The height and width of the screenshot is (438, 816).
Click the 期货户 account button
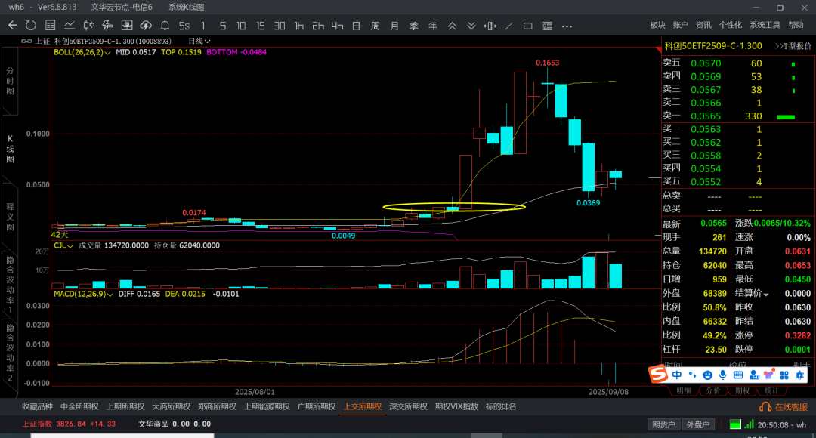[663, 424]
